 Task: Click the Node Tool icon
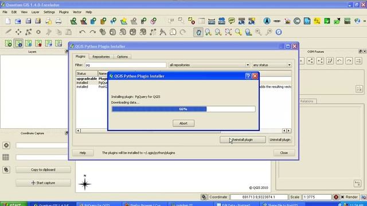point(28,32)
